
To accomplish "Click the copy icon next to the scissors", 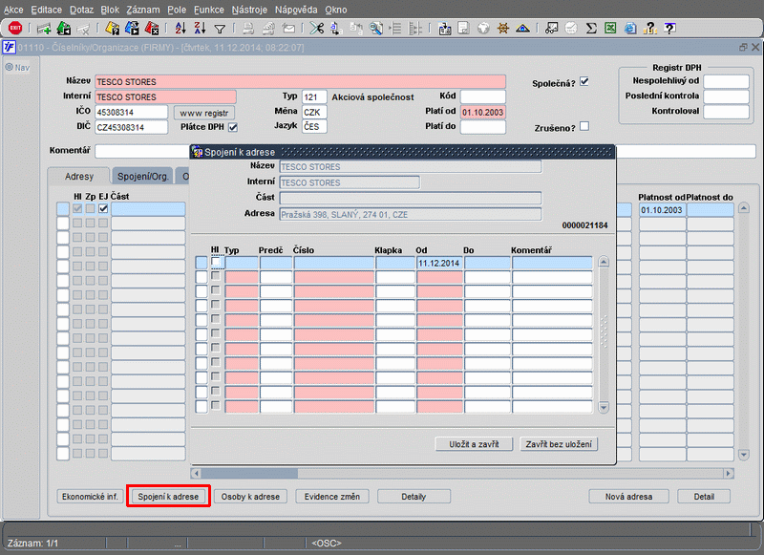I will coord(336,29).
